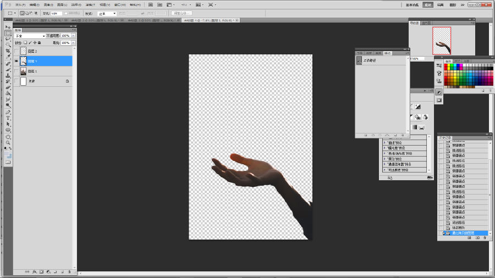Click the delete layer trash icon in Layers panel
Viewport: 495px width, 278px height.
pyautogui.click(x=70, y=271)
